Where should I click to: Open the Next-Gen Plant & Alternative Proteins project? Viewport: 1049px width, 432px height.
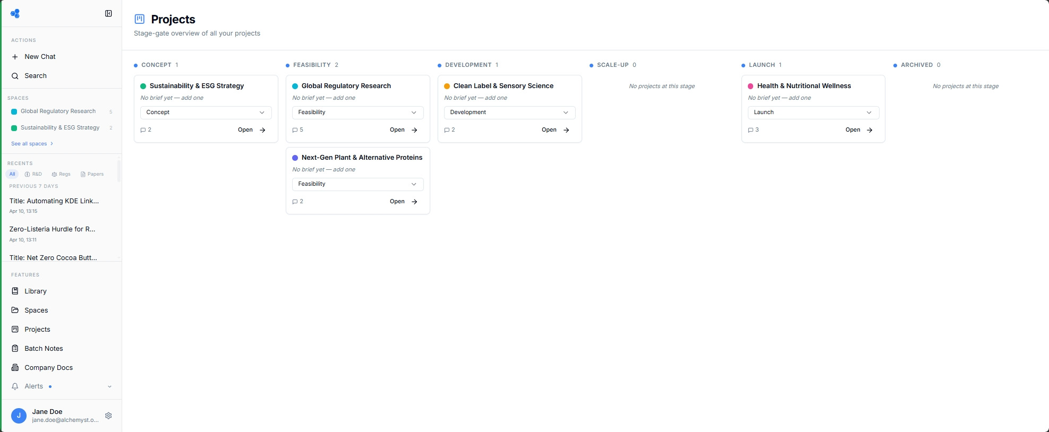[x=404, y=202]
